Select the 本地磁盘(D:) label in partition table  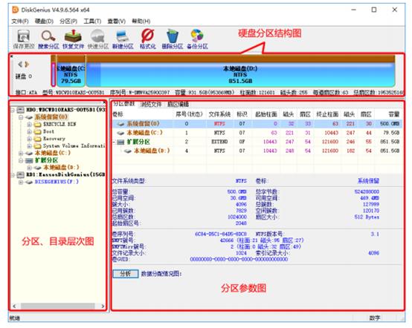(152, 151)
